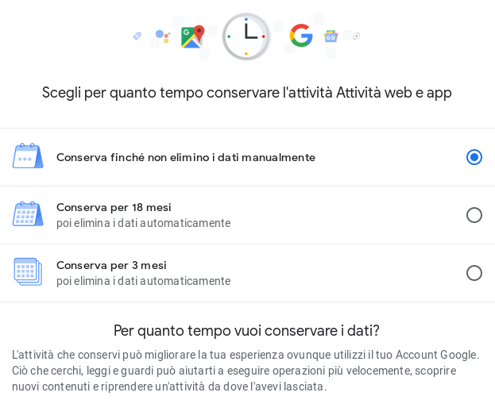Select the 18 mesi radio button
The image size is (495, 400).
click(x=474, y=215)
